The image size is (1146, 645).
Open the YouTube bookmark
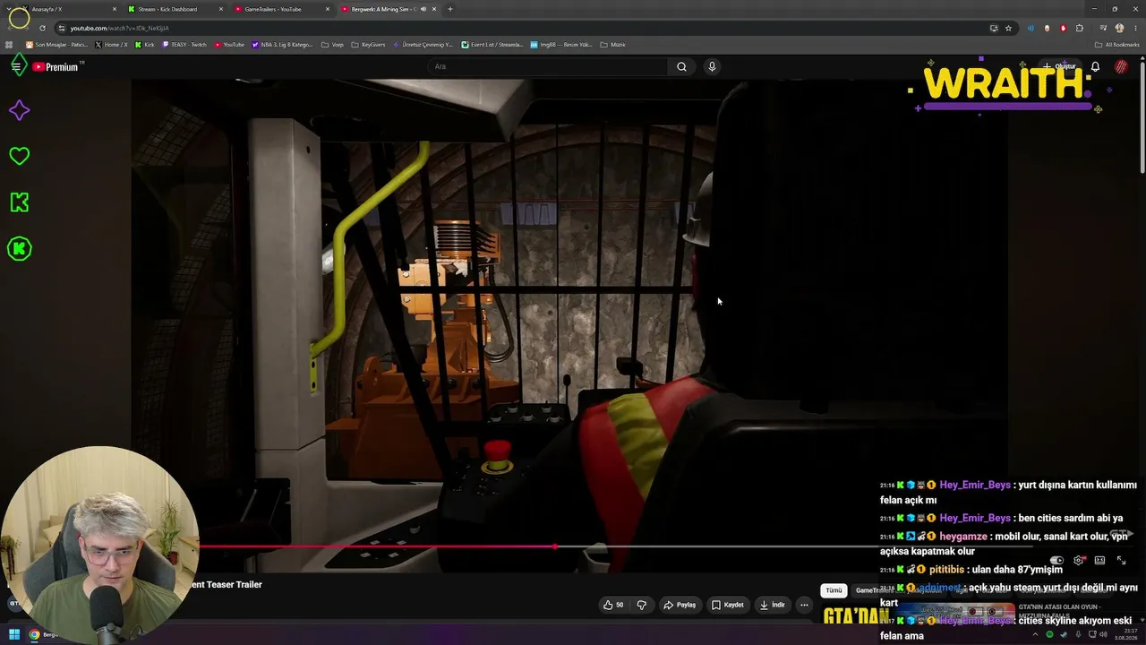(229, 45)
